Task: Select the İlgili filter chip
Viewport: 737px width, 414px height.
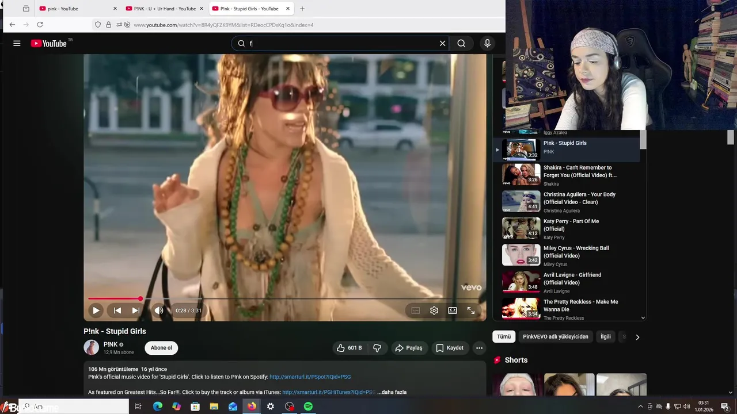Action: (x=606, y=336)
